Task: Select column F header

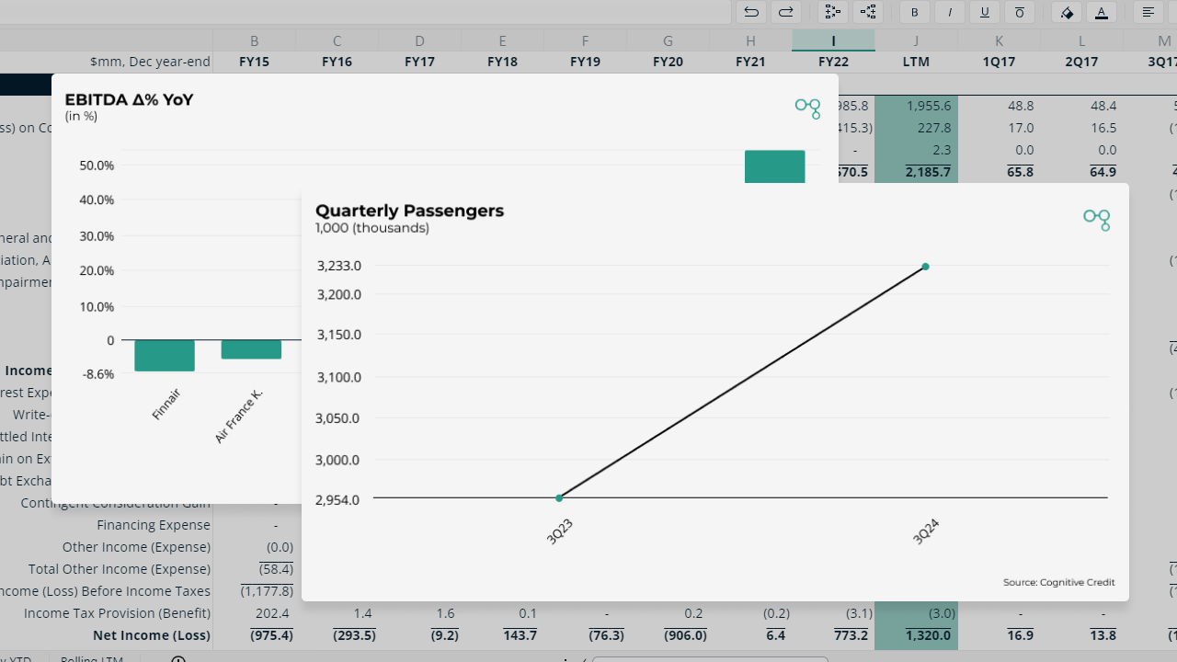Action: (586, 40)
